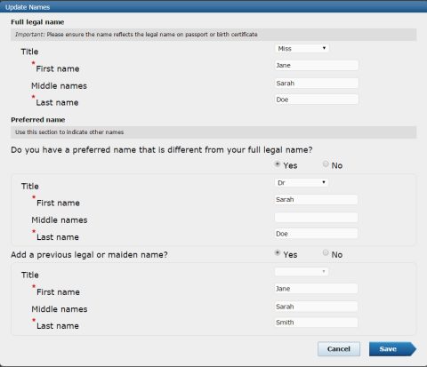Focus the previous First name field containing Jane

click(x=316, y=289)
